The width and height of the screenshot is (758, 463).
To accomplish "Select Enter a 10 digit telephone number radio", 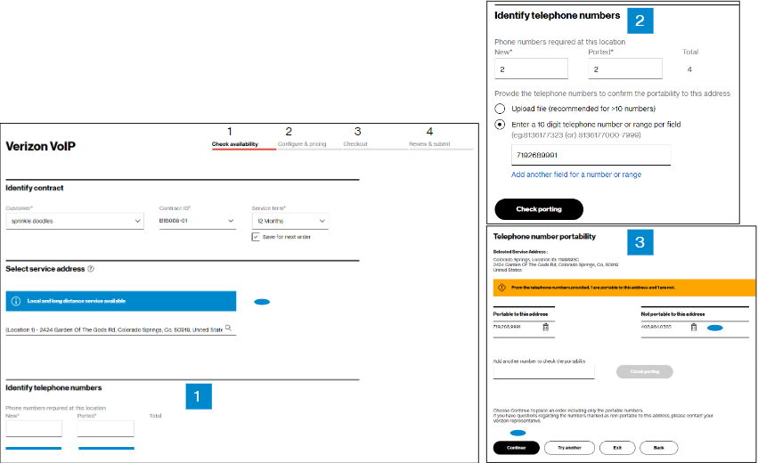I will click(x=500, y=125).
